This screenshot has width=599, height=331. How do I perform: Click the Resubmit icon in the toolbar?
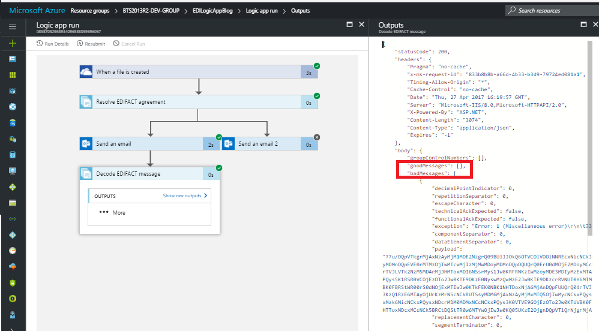(79, 44)
